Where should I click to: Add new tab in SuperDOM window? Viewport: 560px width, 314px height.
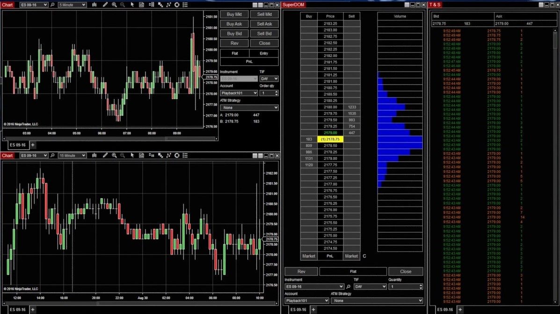(313, 310)
